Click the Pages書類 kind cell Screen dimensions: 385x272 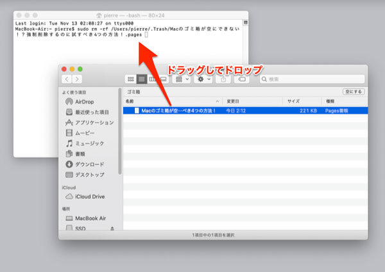point(337,111)
